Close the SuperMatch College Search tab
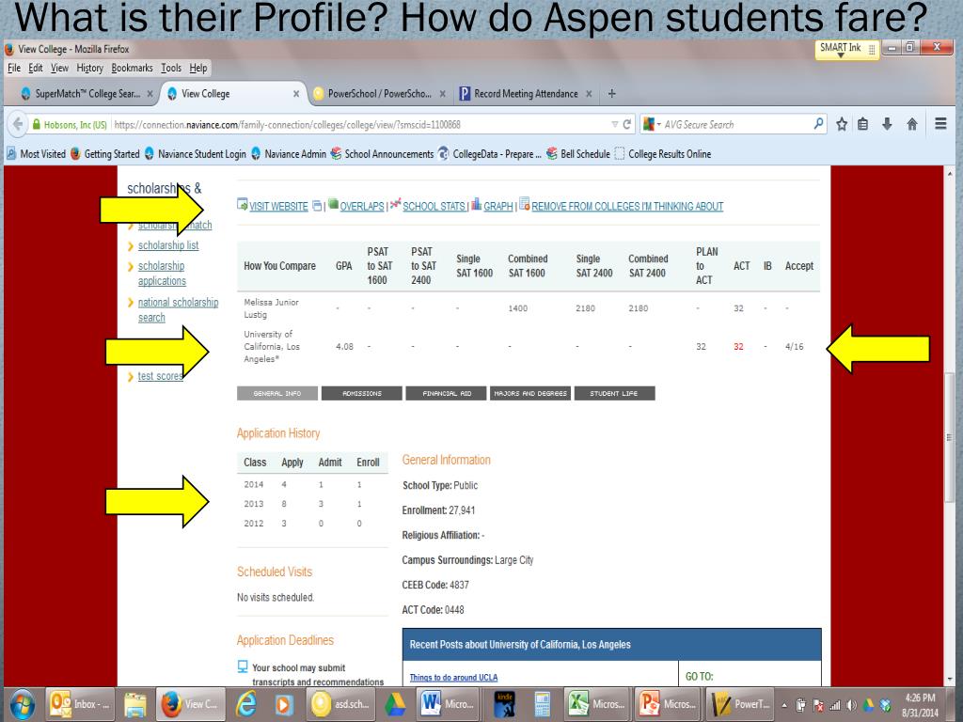Image resolution: width=963 pixels, height=722 pixels. (150, 94)
